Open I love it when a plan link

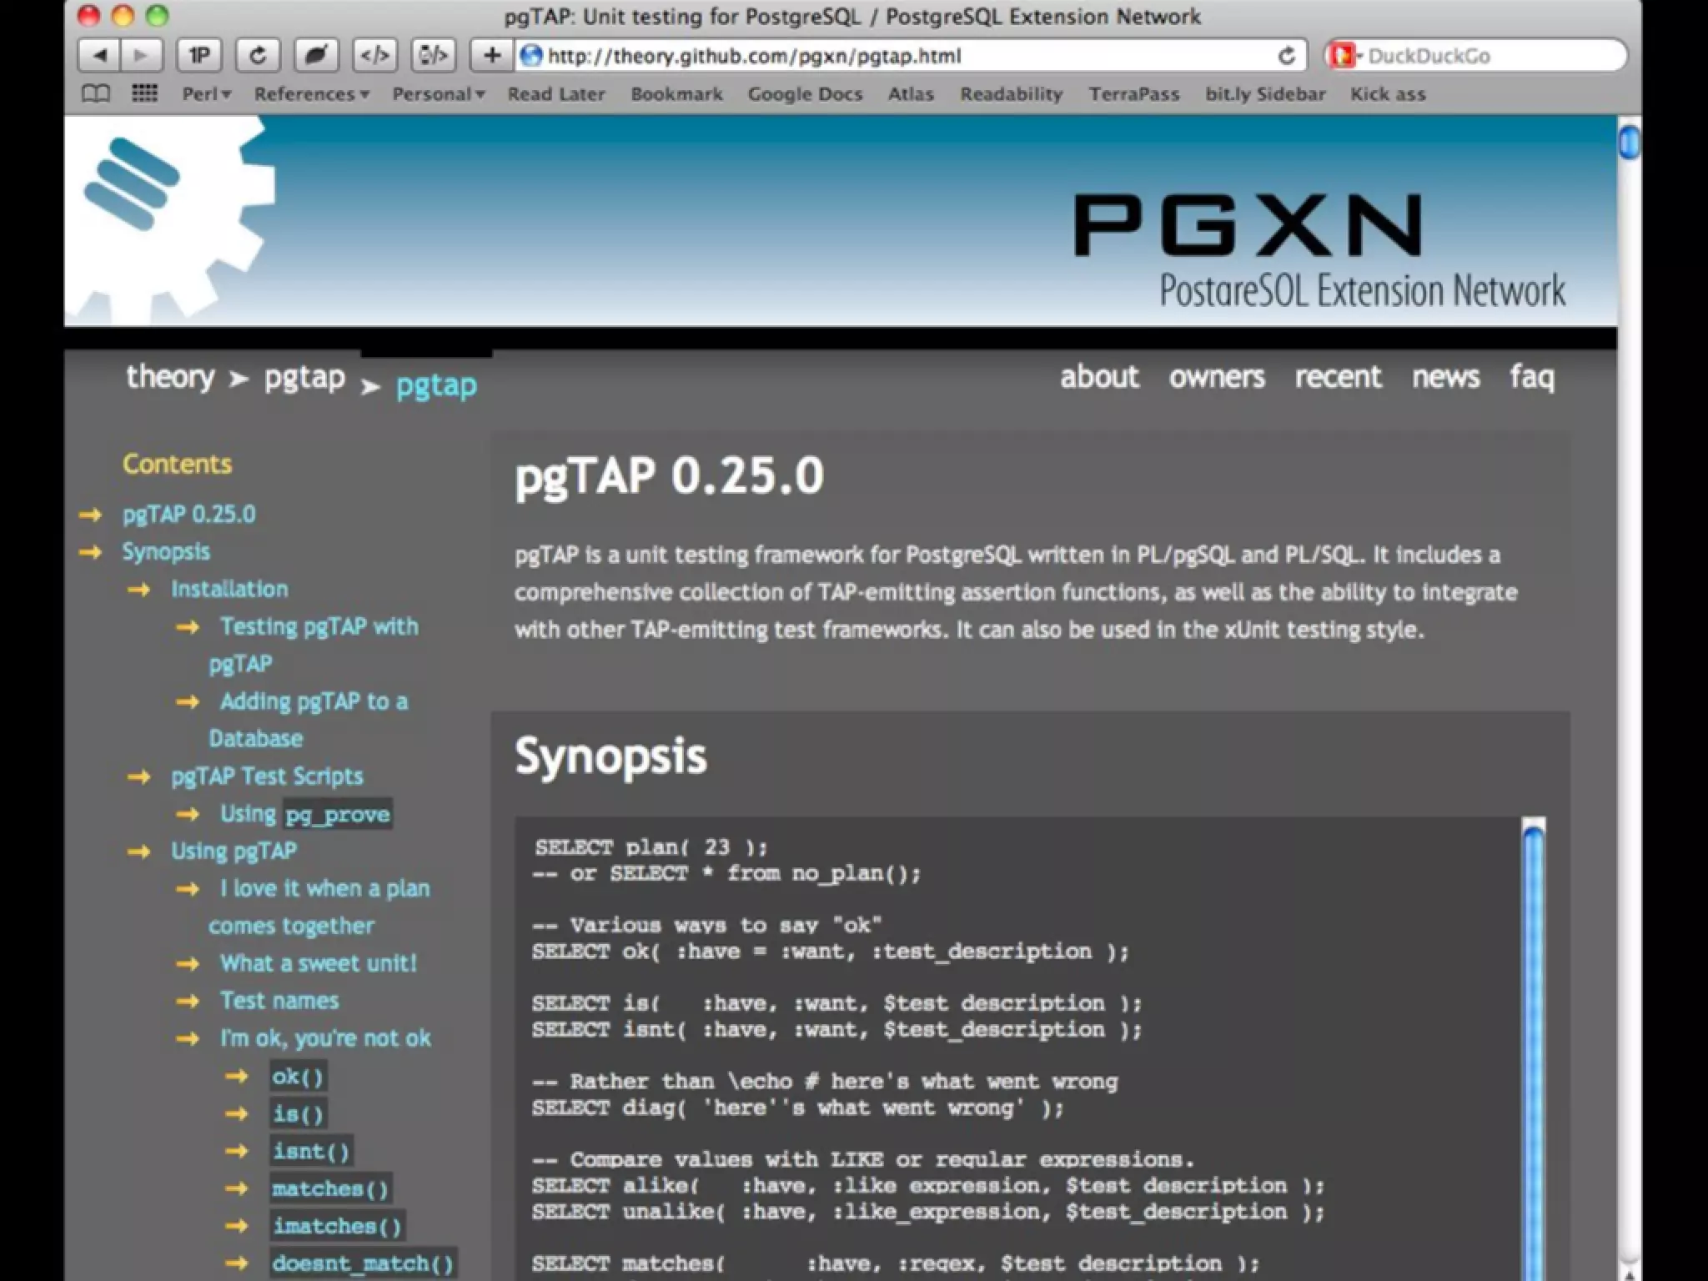tap(319, 907)
